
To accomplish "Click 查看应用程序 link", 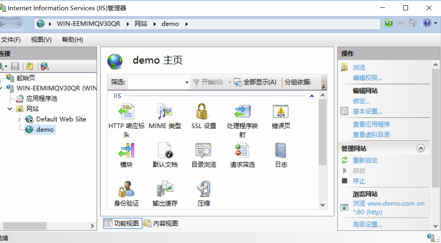I will [371, 124].
